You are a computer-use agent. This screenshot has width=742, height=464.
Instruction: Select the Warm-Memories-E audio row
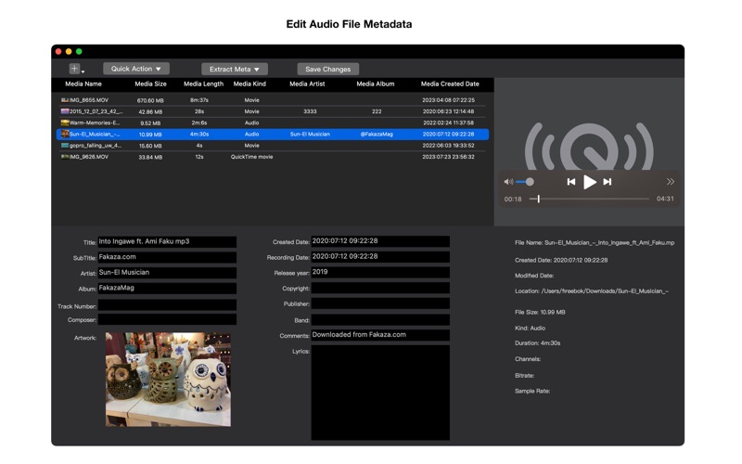coord(273,122)
